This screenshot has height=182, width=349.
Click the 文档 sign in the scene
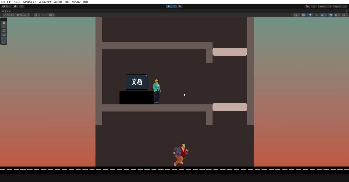click(137, 82)
